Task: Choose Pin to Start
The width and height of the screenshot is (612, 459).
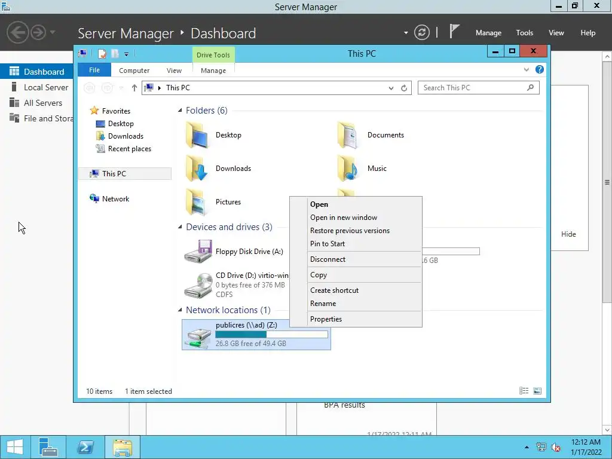Action: pyautogui.click(x=327, y=244)
